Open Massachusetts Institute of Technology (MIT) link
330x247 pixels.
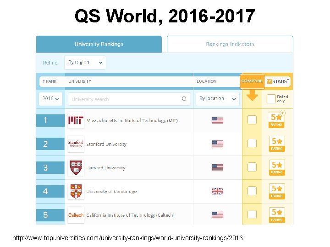click(x=132, y=121)
